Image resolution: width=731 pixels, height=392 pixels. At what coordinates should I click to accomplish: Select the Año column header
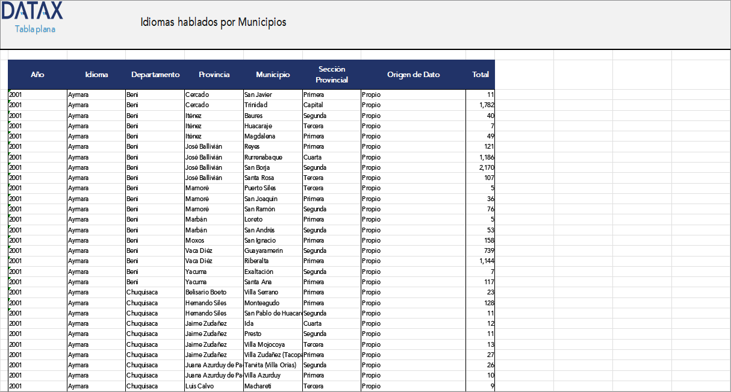37,75
